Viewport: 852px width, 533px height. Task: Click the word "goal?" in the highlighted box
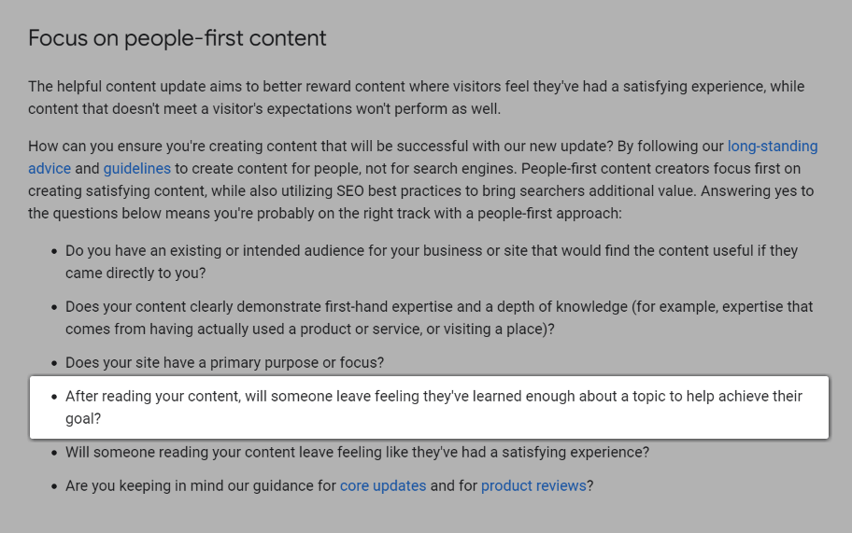tap(83, 419)
